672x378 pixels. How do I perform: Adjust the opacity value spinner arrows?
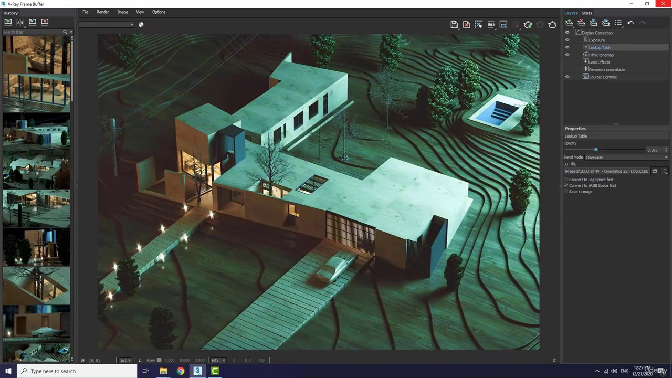pos(666,150)
